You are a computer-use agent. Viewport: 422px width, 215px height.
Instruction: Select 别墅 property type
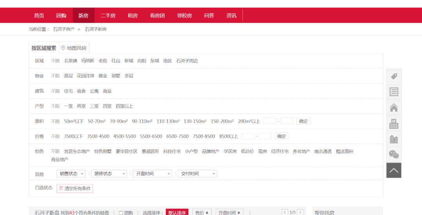pos(116,76)
